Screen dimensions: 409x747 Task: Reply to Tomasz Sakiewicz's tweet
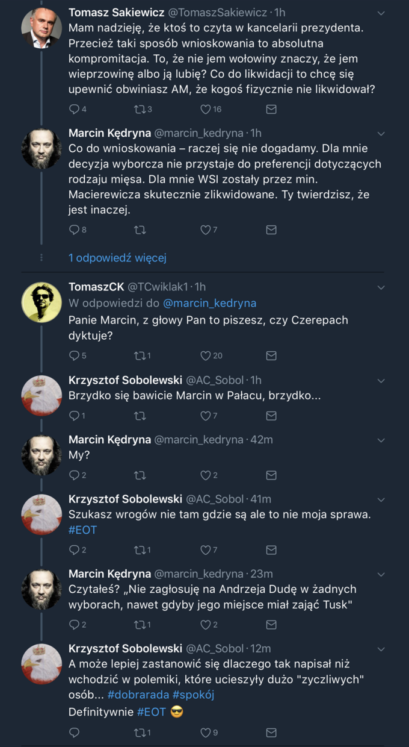point(75,109)
